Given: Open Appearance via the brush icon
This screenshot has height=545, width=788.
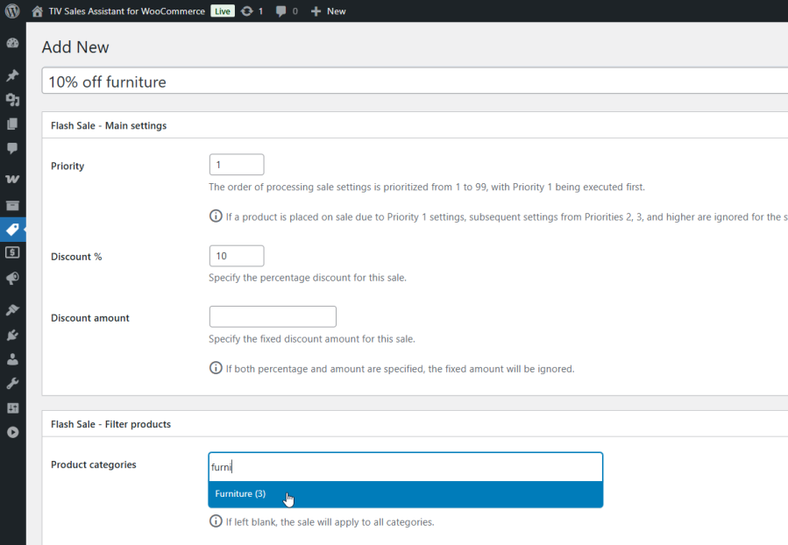Looking at the screenshot, I should click(12, 308).
